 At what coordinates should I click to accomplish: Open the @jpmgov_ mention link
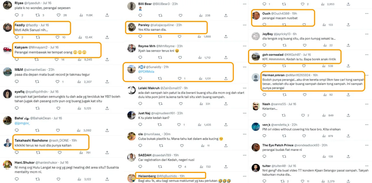click(22, 123)
